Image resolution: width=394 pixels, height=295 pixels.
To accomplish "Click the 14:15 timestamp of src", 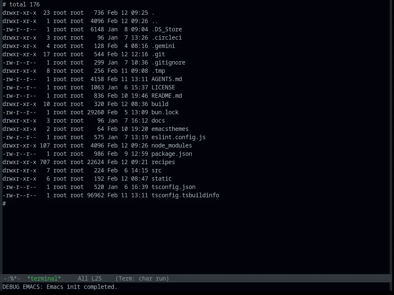I will point(139,170).
